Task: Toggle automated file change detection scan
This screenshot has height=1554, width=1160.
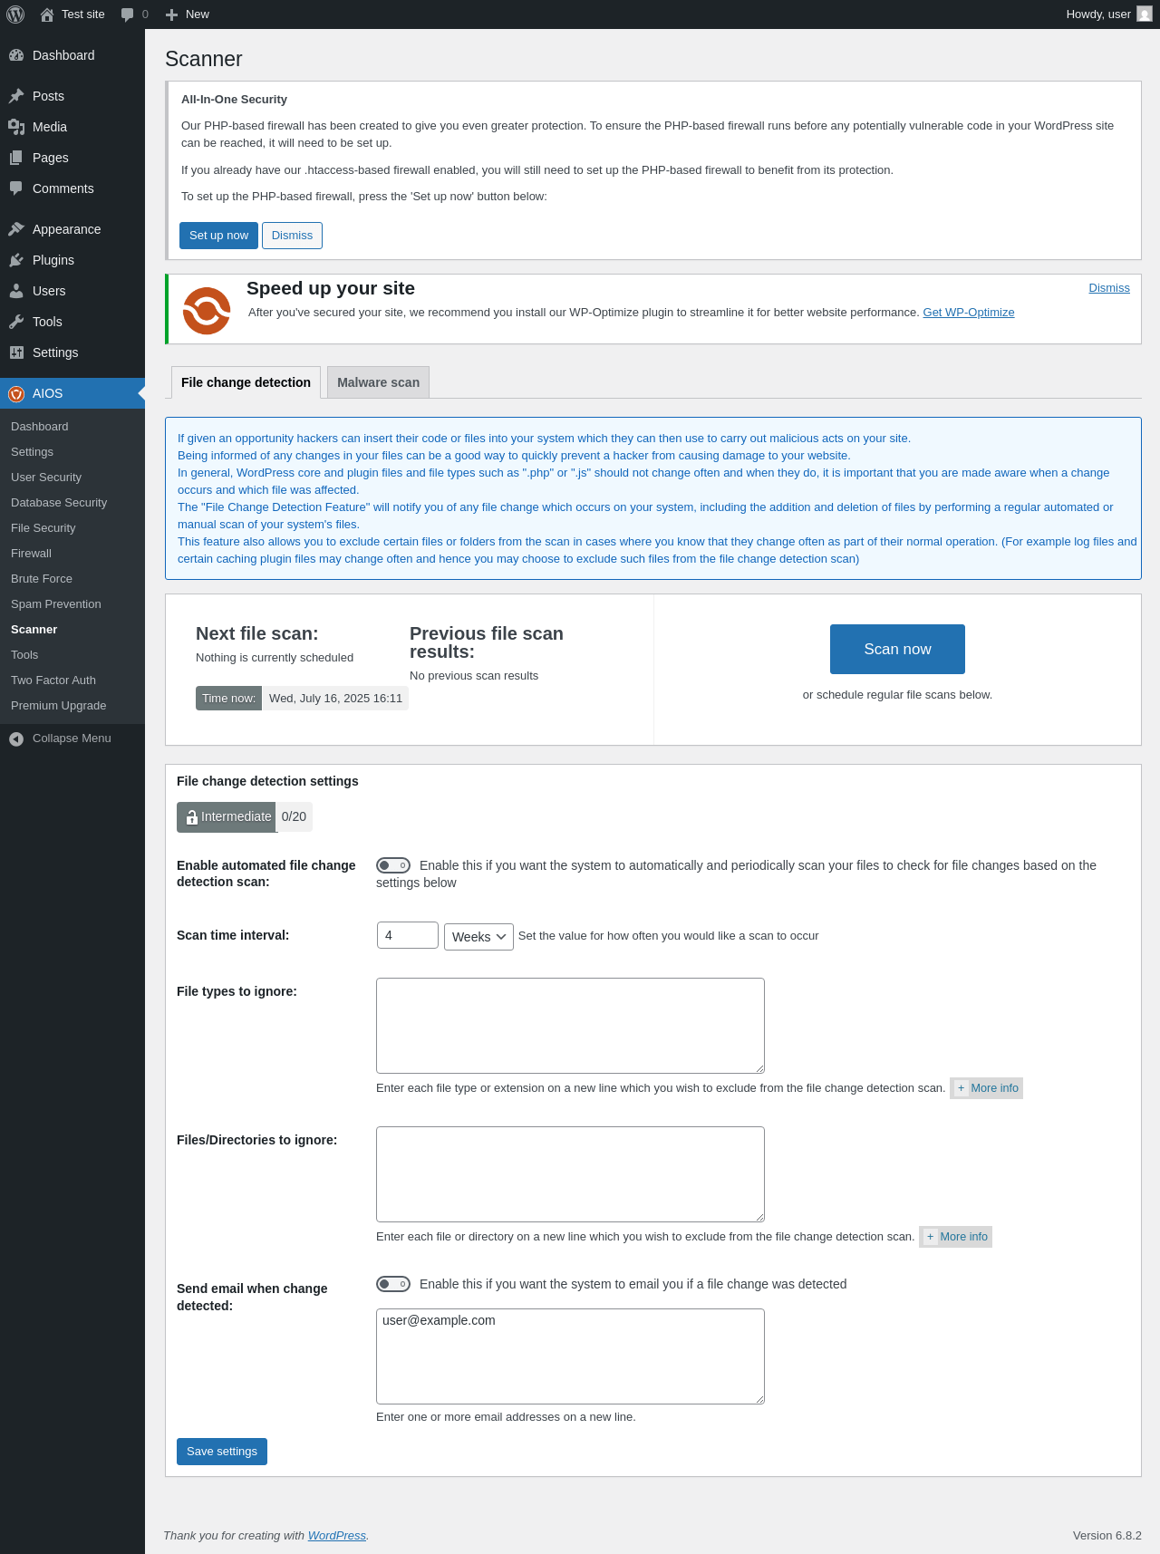Action: click(393, 865)
